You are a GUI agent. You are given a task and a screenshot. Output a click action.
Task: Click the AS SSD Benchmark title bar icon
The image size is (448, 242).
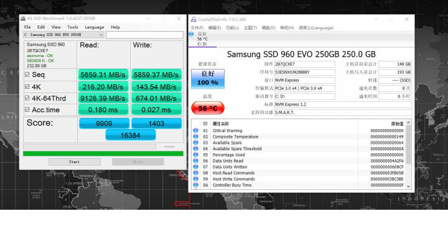click(23, 18)
